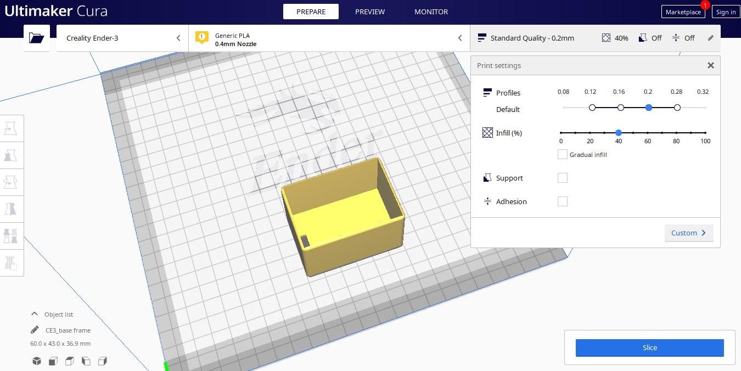Click the Profiles icon in Print settings
This screenshot has width=741, height=371.
coord(487,93)
